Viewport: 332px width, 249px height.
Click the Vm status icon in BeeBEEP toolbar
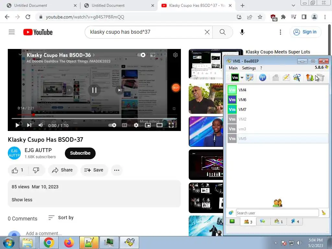click(x=235, y=78)
